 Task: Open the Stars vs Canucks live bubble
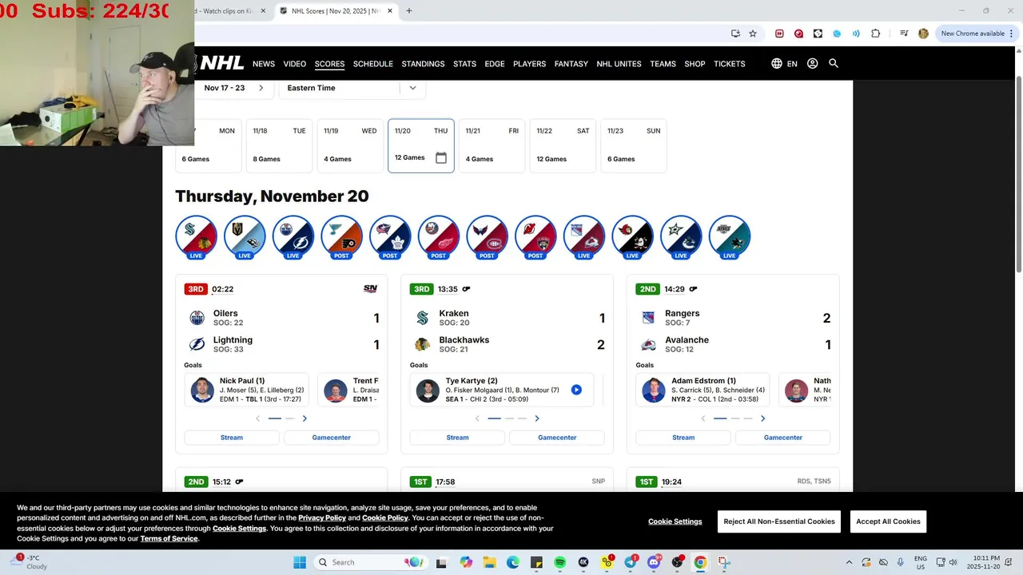click(x=681, y=236)
